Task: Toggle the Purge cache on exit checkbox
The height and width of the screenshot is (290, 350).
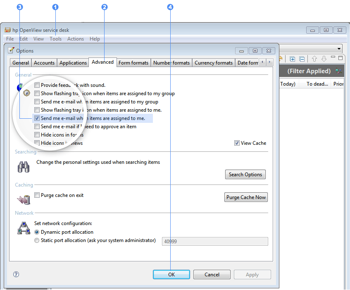Action: tap(37, 195)
